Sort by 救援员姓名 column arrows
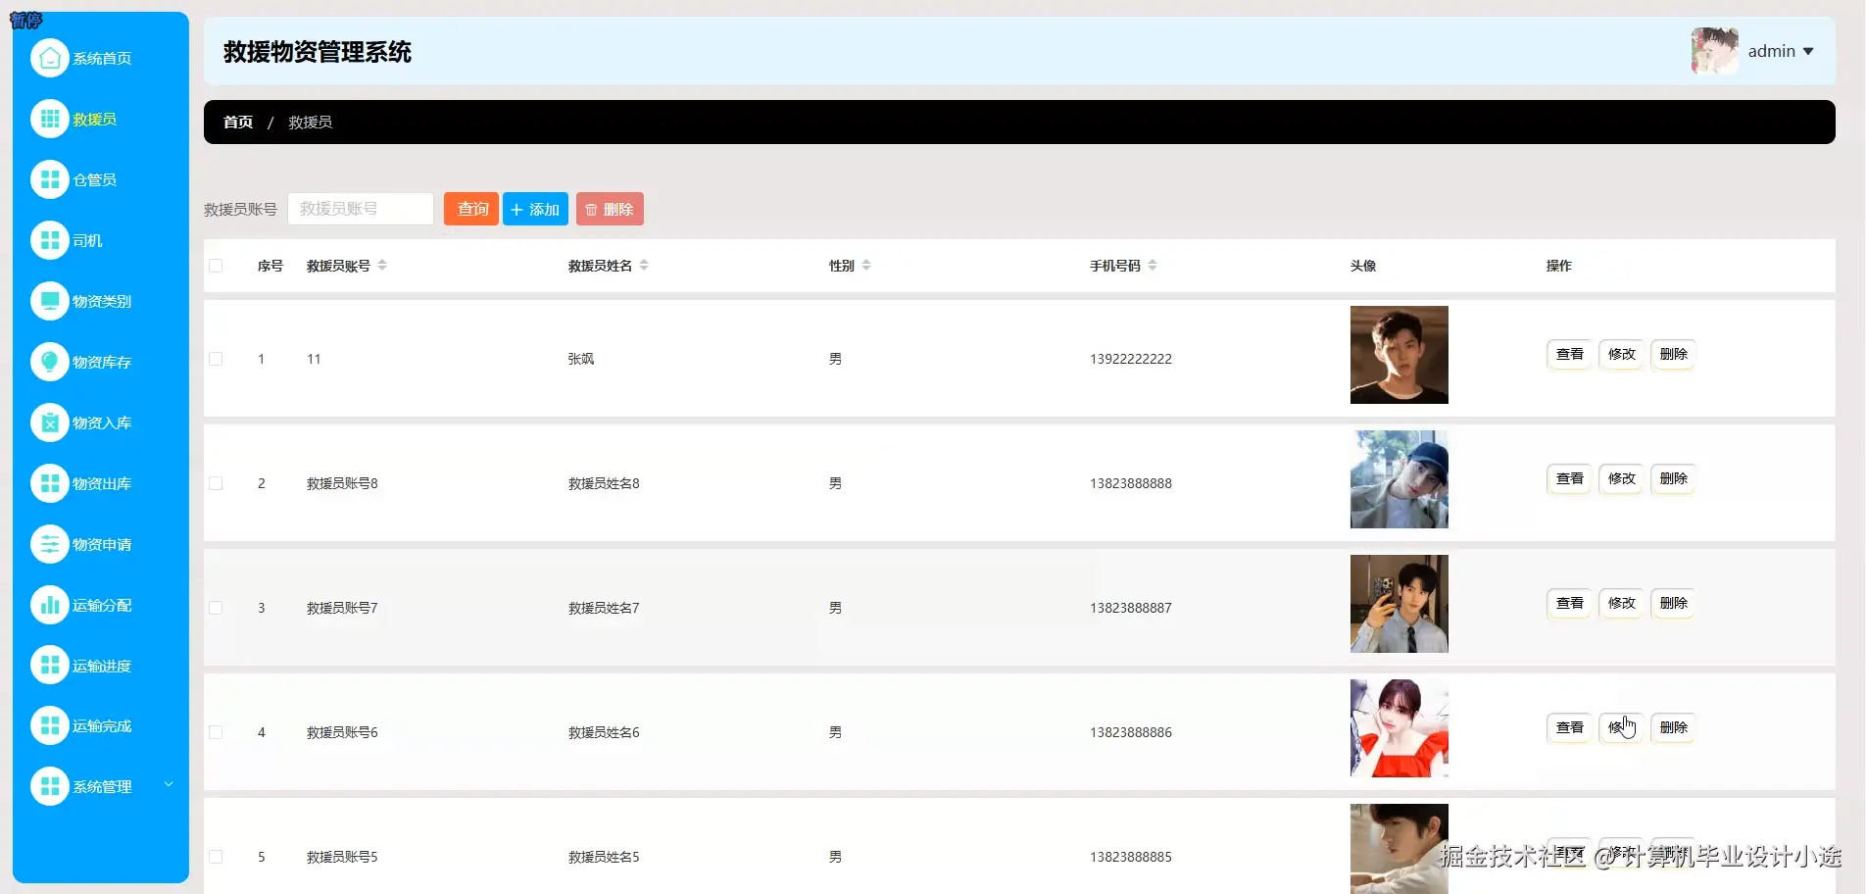Viewport: 1866px width, 894px height. [644, 266]
